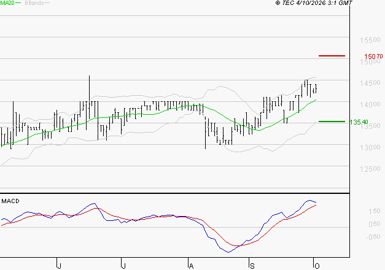Click the A month axis label

click(191, 266)
